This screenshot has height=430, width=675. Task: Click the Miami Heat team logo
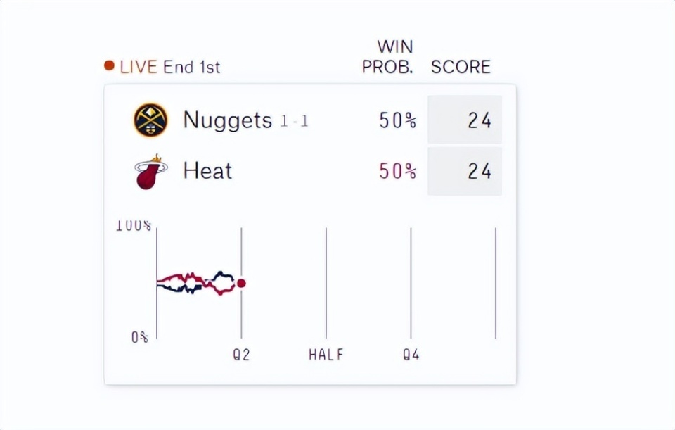(150, 172)
